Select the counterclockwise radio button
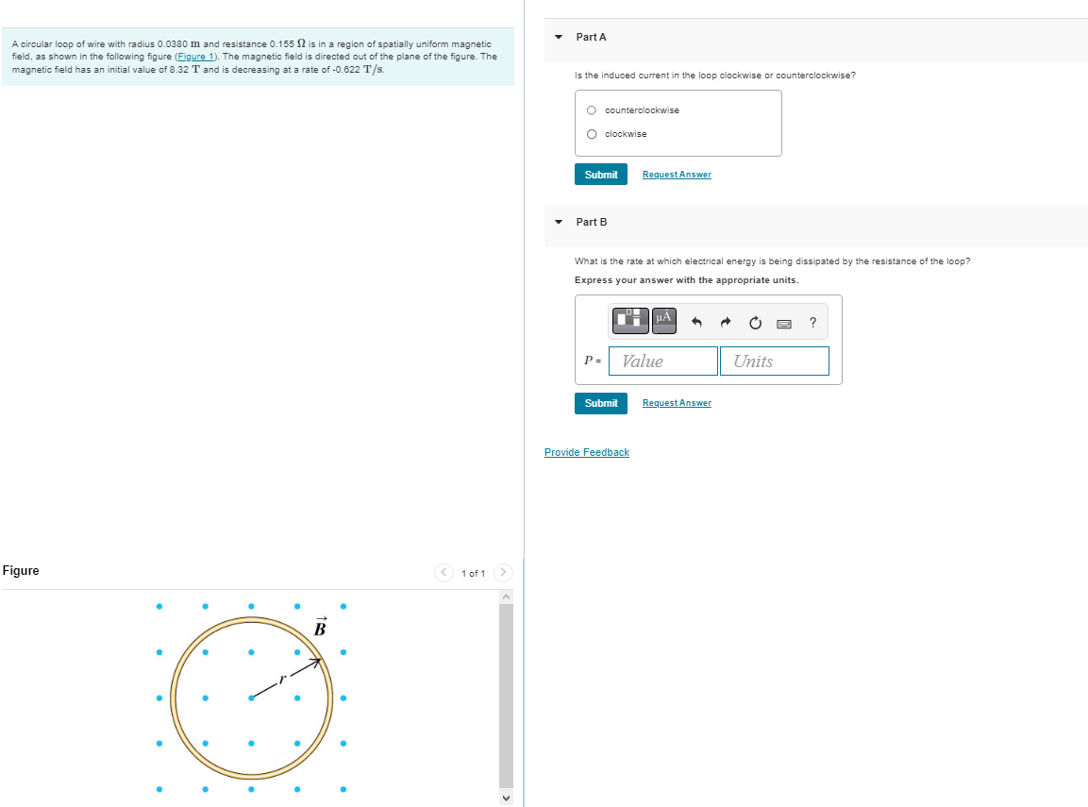 (x=590, y=109)
